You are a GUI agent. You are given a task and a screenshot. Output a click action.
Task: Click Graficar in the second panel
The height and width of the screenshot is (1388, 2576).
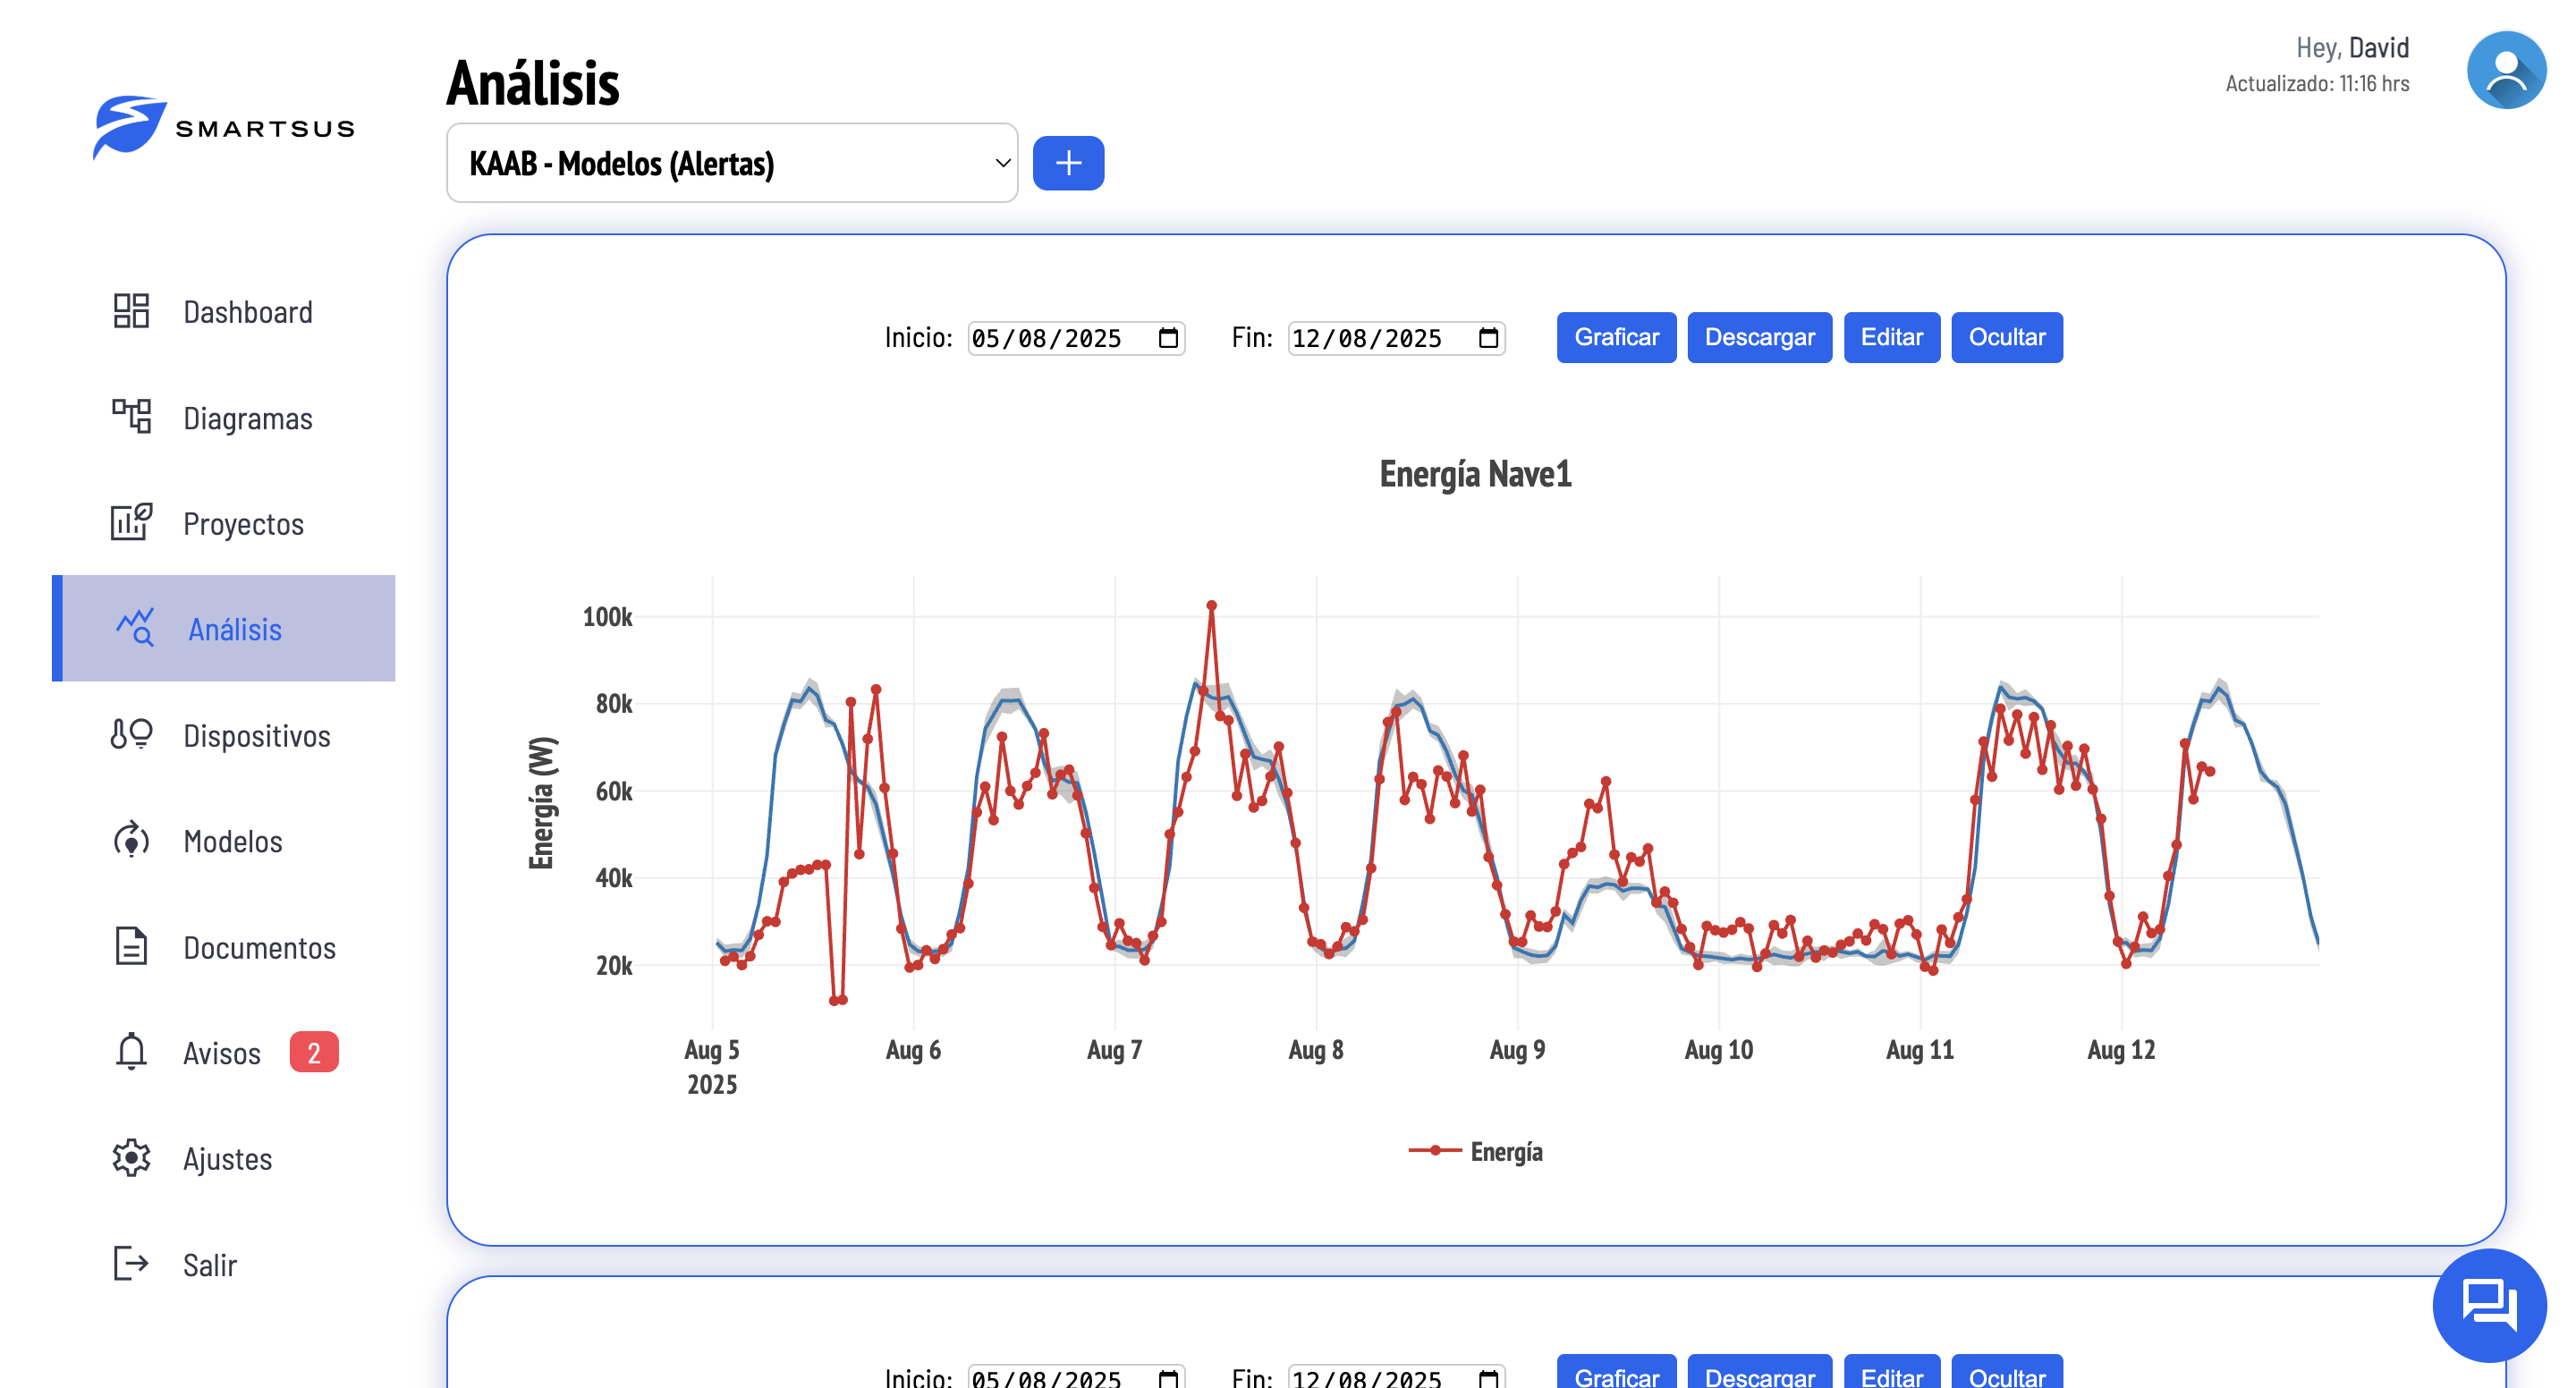(1616, 1372)
